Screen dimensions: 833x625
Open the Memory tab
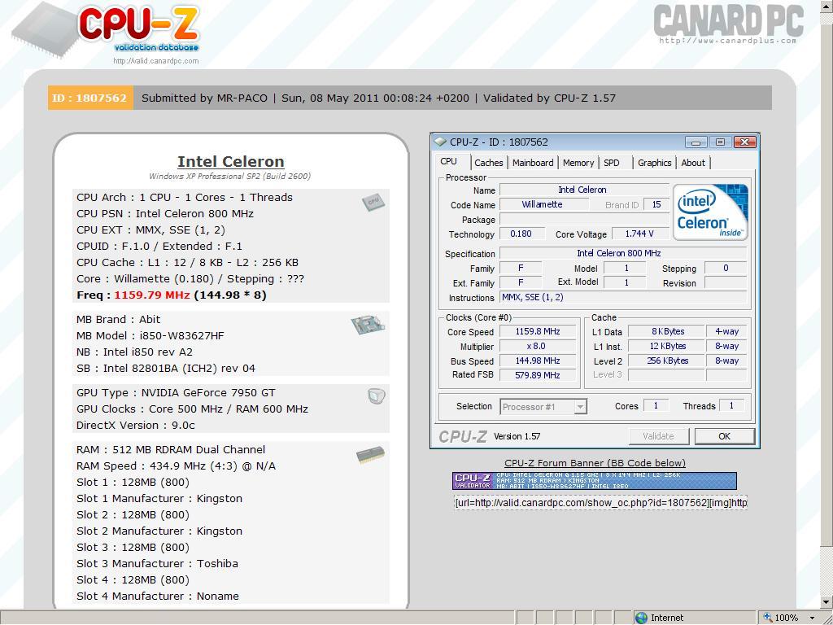click(578, 163)
